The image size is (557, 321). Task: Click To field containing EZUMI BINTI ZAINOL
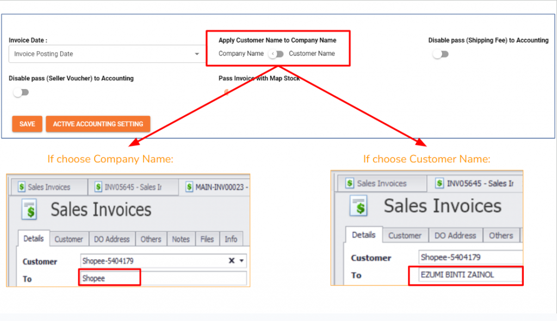[x=471, y=275]
